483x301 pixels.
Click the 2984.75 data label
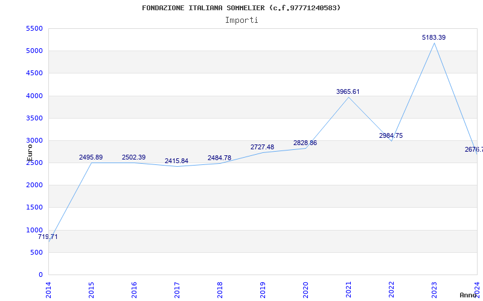[391, 136]
